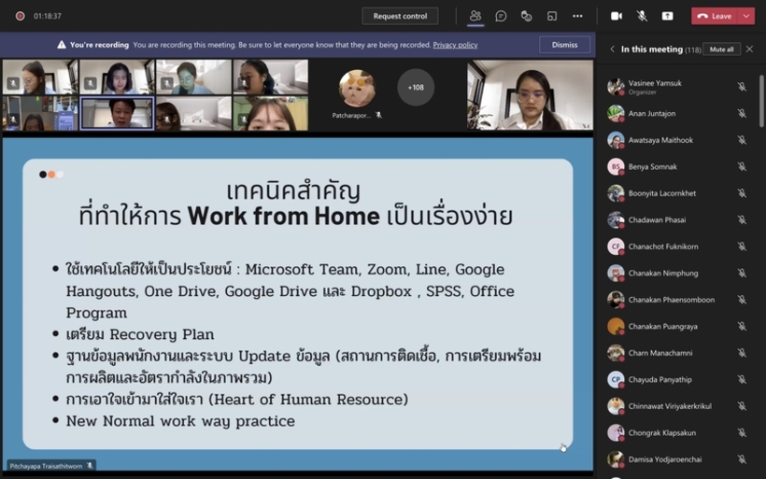Toggle the microphone mute button
Image resolution: width=766 pixels, height=479 pixels.
click(x=642, y=16)
